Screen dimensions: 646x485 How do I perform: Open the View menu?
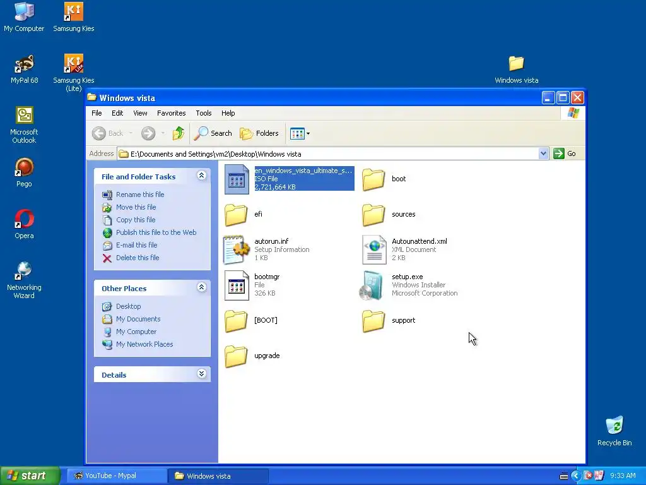click(x=140, y=113)
